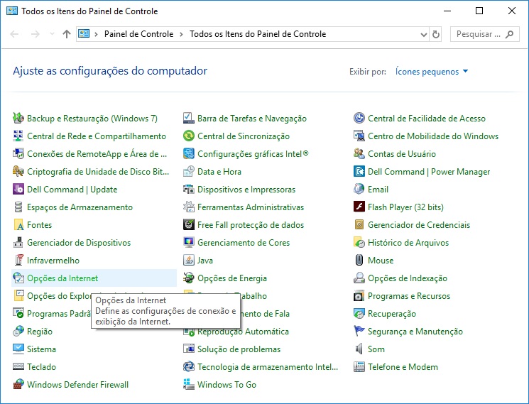Image resolution: width=529 pixels, height=404 pixels.
Task: Open Gerenciamento de Cores
Action: pyautogui.click(x=244, y=243)
